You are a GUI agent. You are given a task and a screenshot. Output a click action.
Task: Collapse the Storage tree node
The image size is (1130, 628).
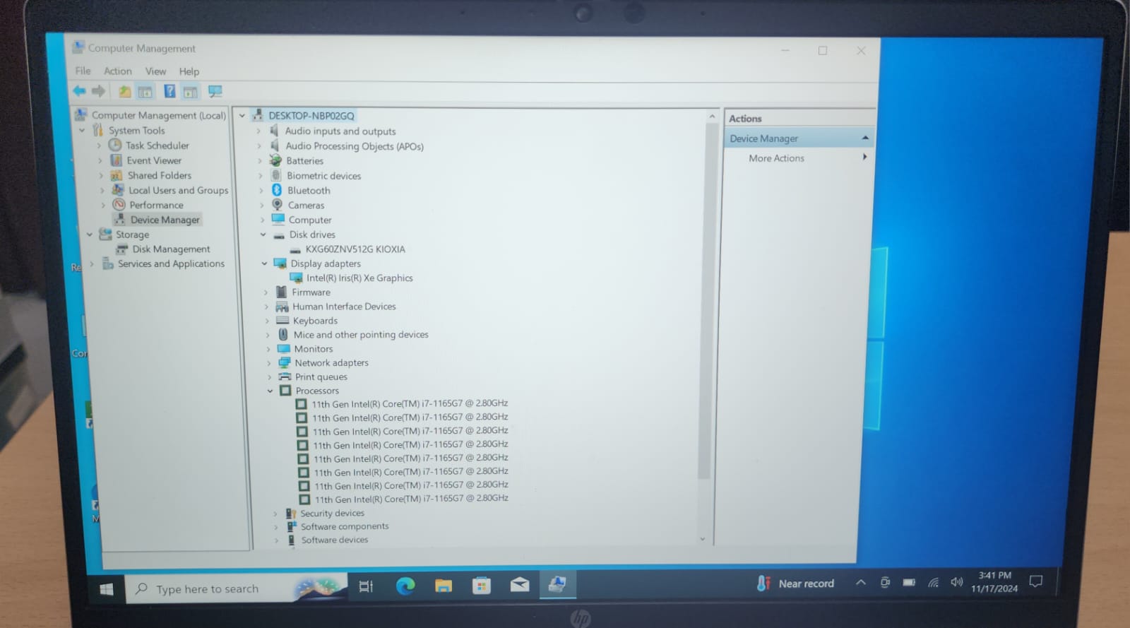[x=90, y=234]
